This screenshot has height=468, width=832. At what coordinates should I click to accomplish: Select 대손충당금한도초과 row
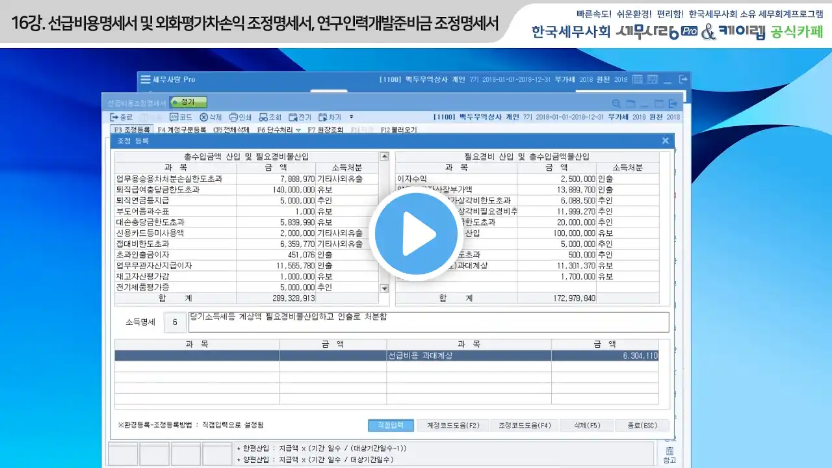[x=246, y=222]
